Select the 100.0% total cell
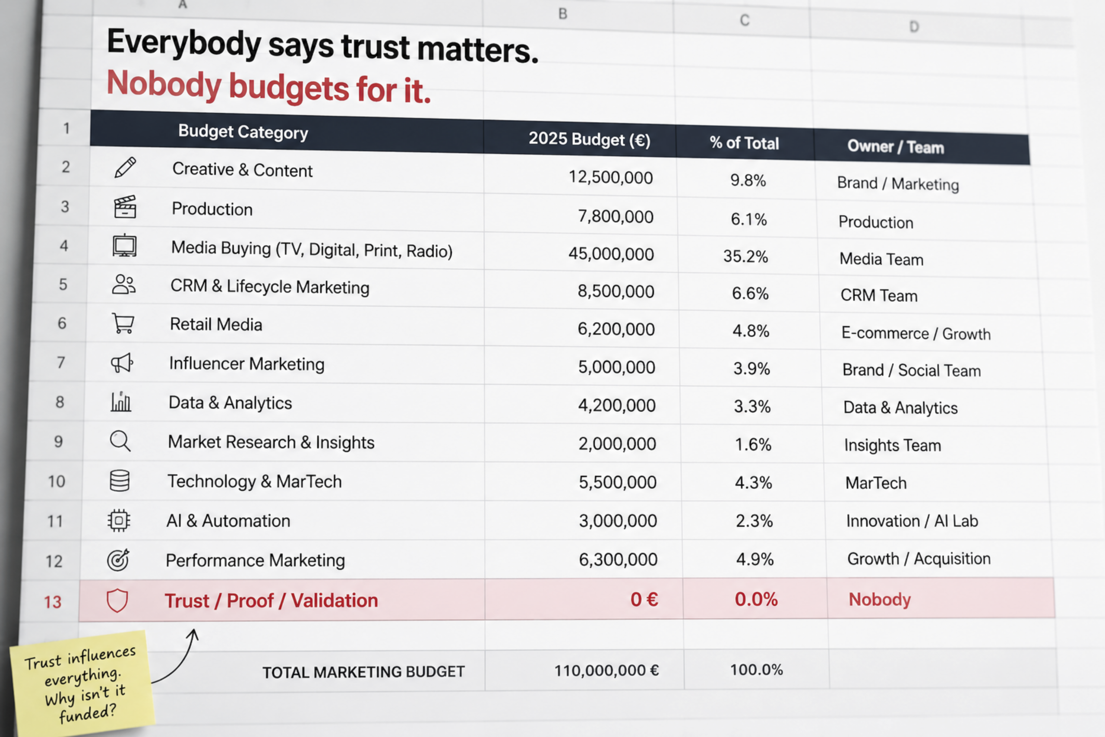Image resolution: width=1105 pixels, height=737 pixels. click(757, 669)
